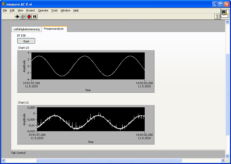This screenshot has height=164, width=231.
Task: Open the Tools menu
Action: click(54, 10)
